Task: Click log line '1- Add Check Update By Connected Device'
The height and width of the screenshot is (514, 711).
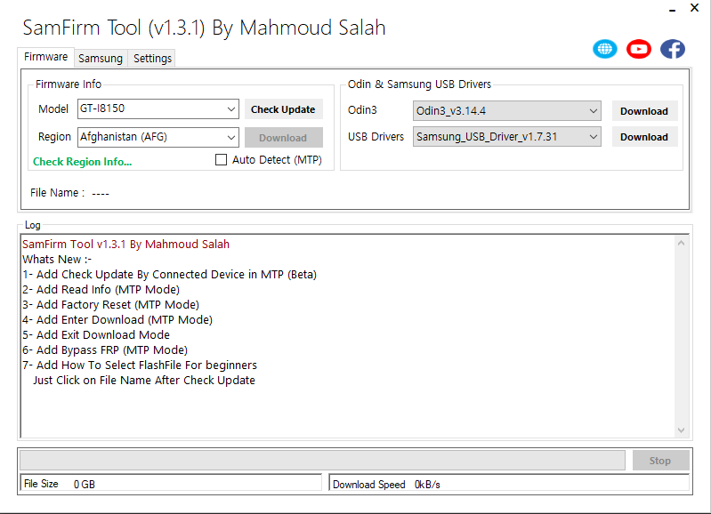Action: [x=170, y=275]
